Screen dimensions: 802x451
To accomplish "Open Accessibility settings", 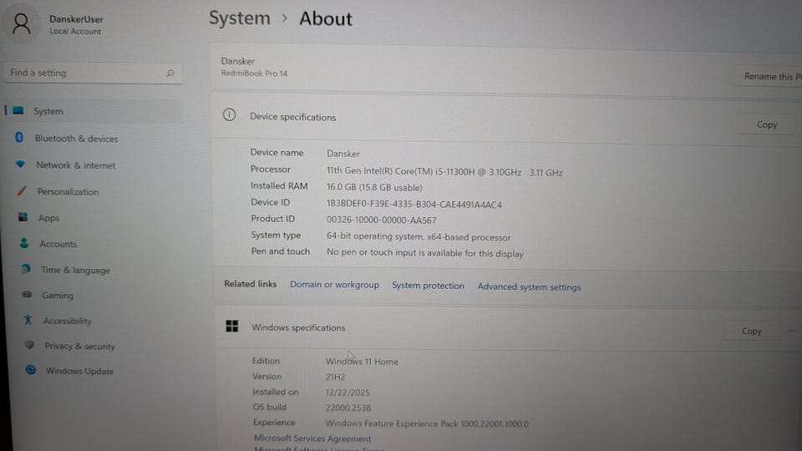I will [68, 321].
